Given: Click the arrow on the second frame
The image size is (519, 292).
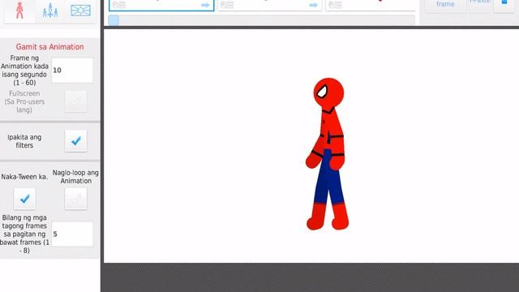Looking at the screenshot, I should click(313, 6).
